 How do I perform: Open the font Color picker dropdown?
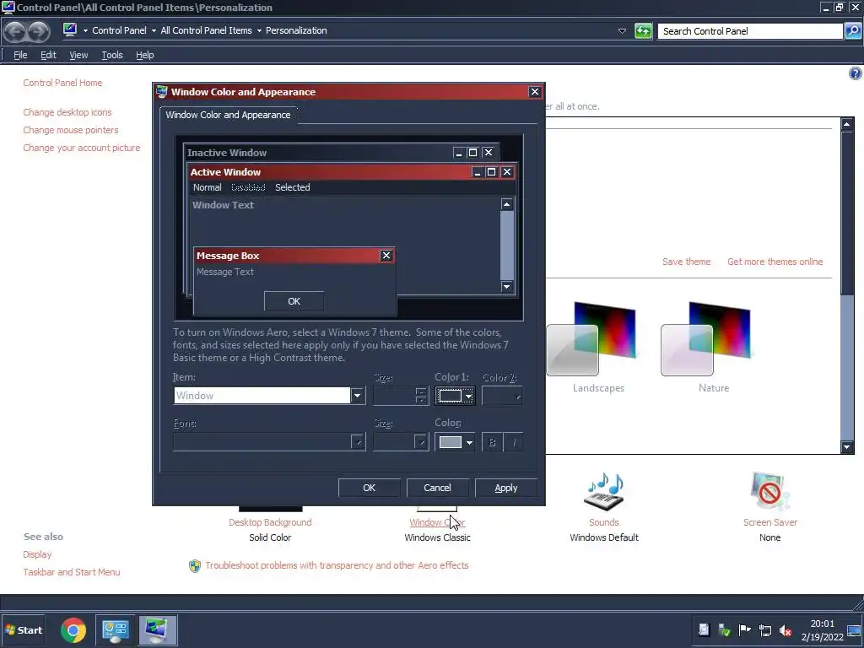[455, 442]
